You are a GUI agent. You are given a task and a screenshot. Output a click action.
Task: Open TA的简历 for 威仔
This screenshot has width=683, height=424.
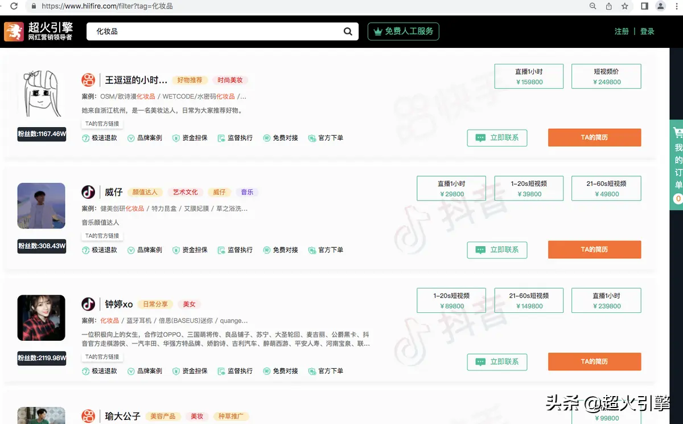pos(594,250)
